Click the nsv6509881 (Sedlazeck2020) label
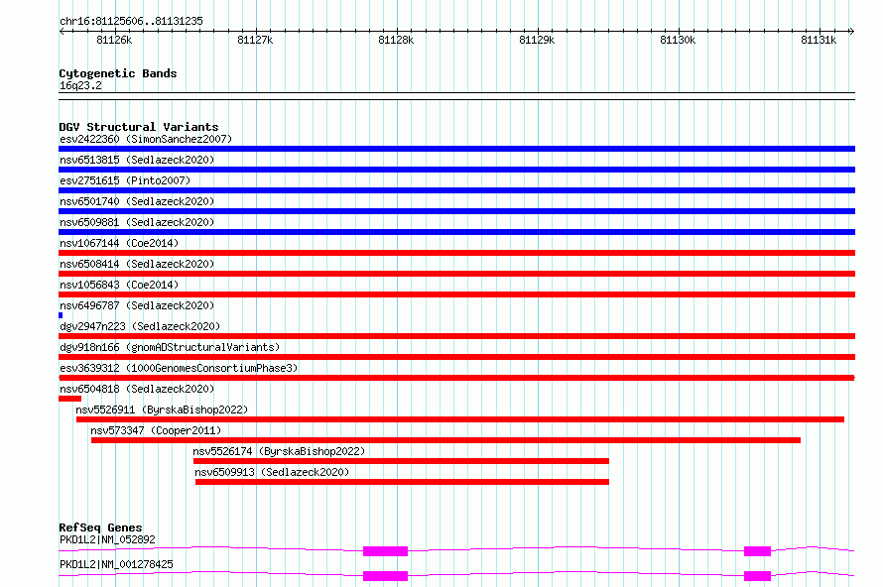The image size is (883, 587). (x=137, y=222)
